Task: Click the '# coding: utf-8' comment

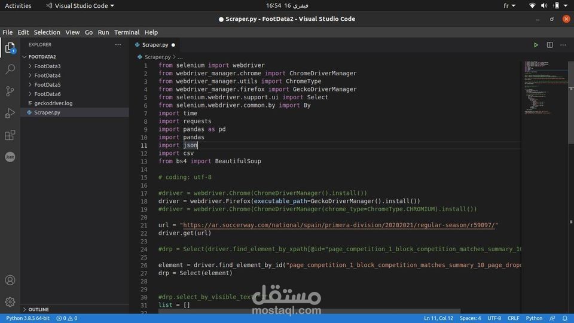Action: tap(185, 177)
